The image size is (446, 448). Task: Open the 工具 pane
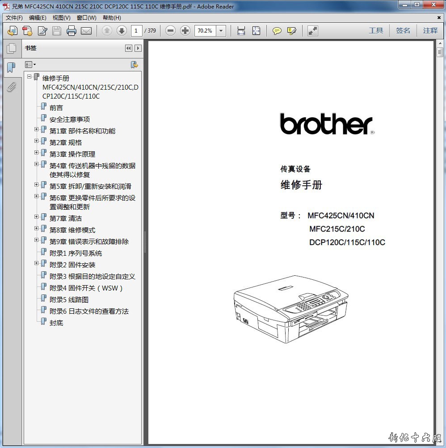coord(376,31)
